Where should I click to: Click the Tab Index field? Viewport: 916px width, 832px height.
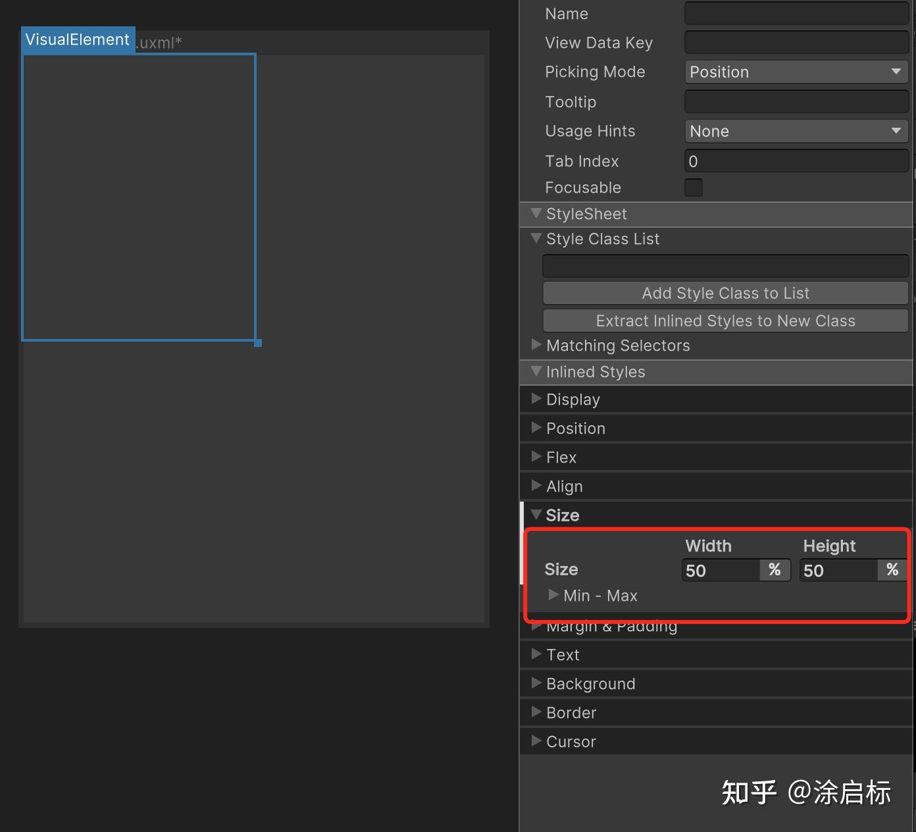click(x=796, y=161)
